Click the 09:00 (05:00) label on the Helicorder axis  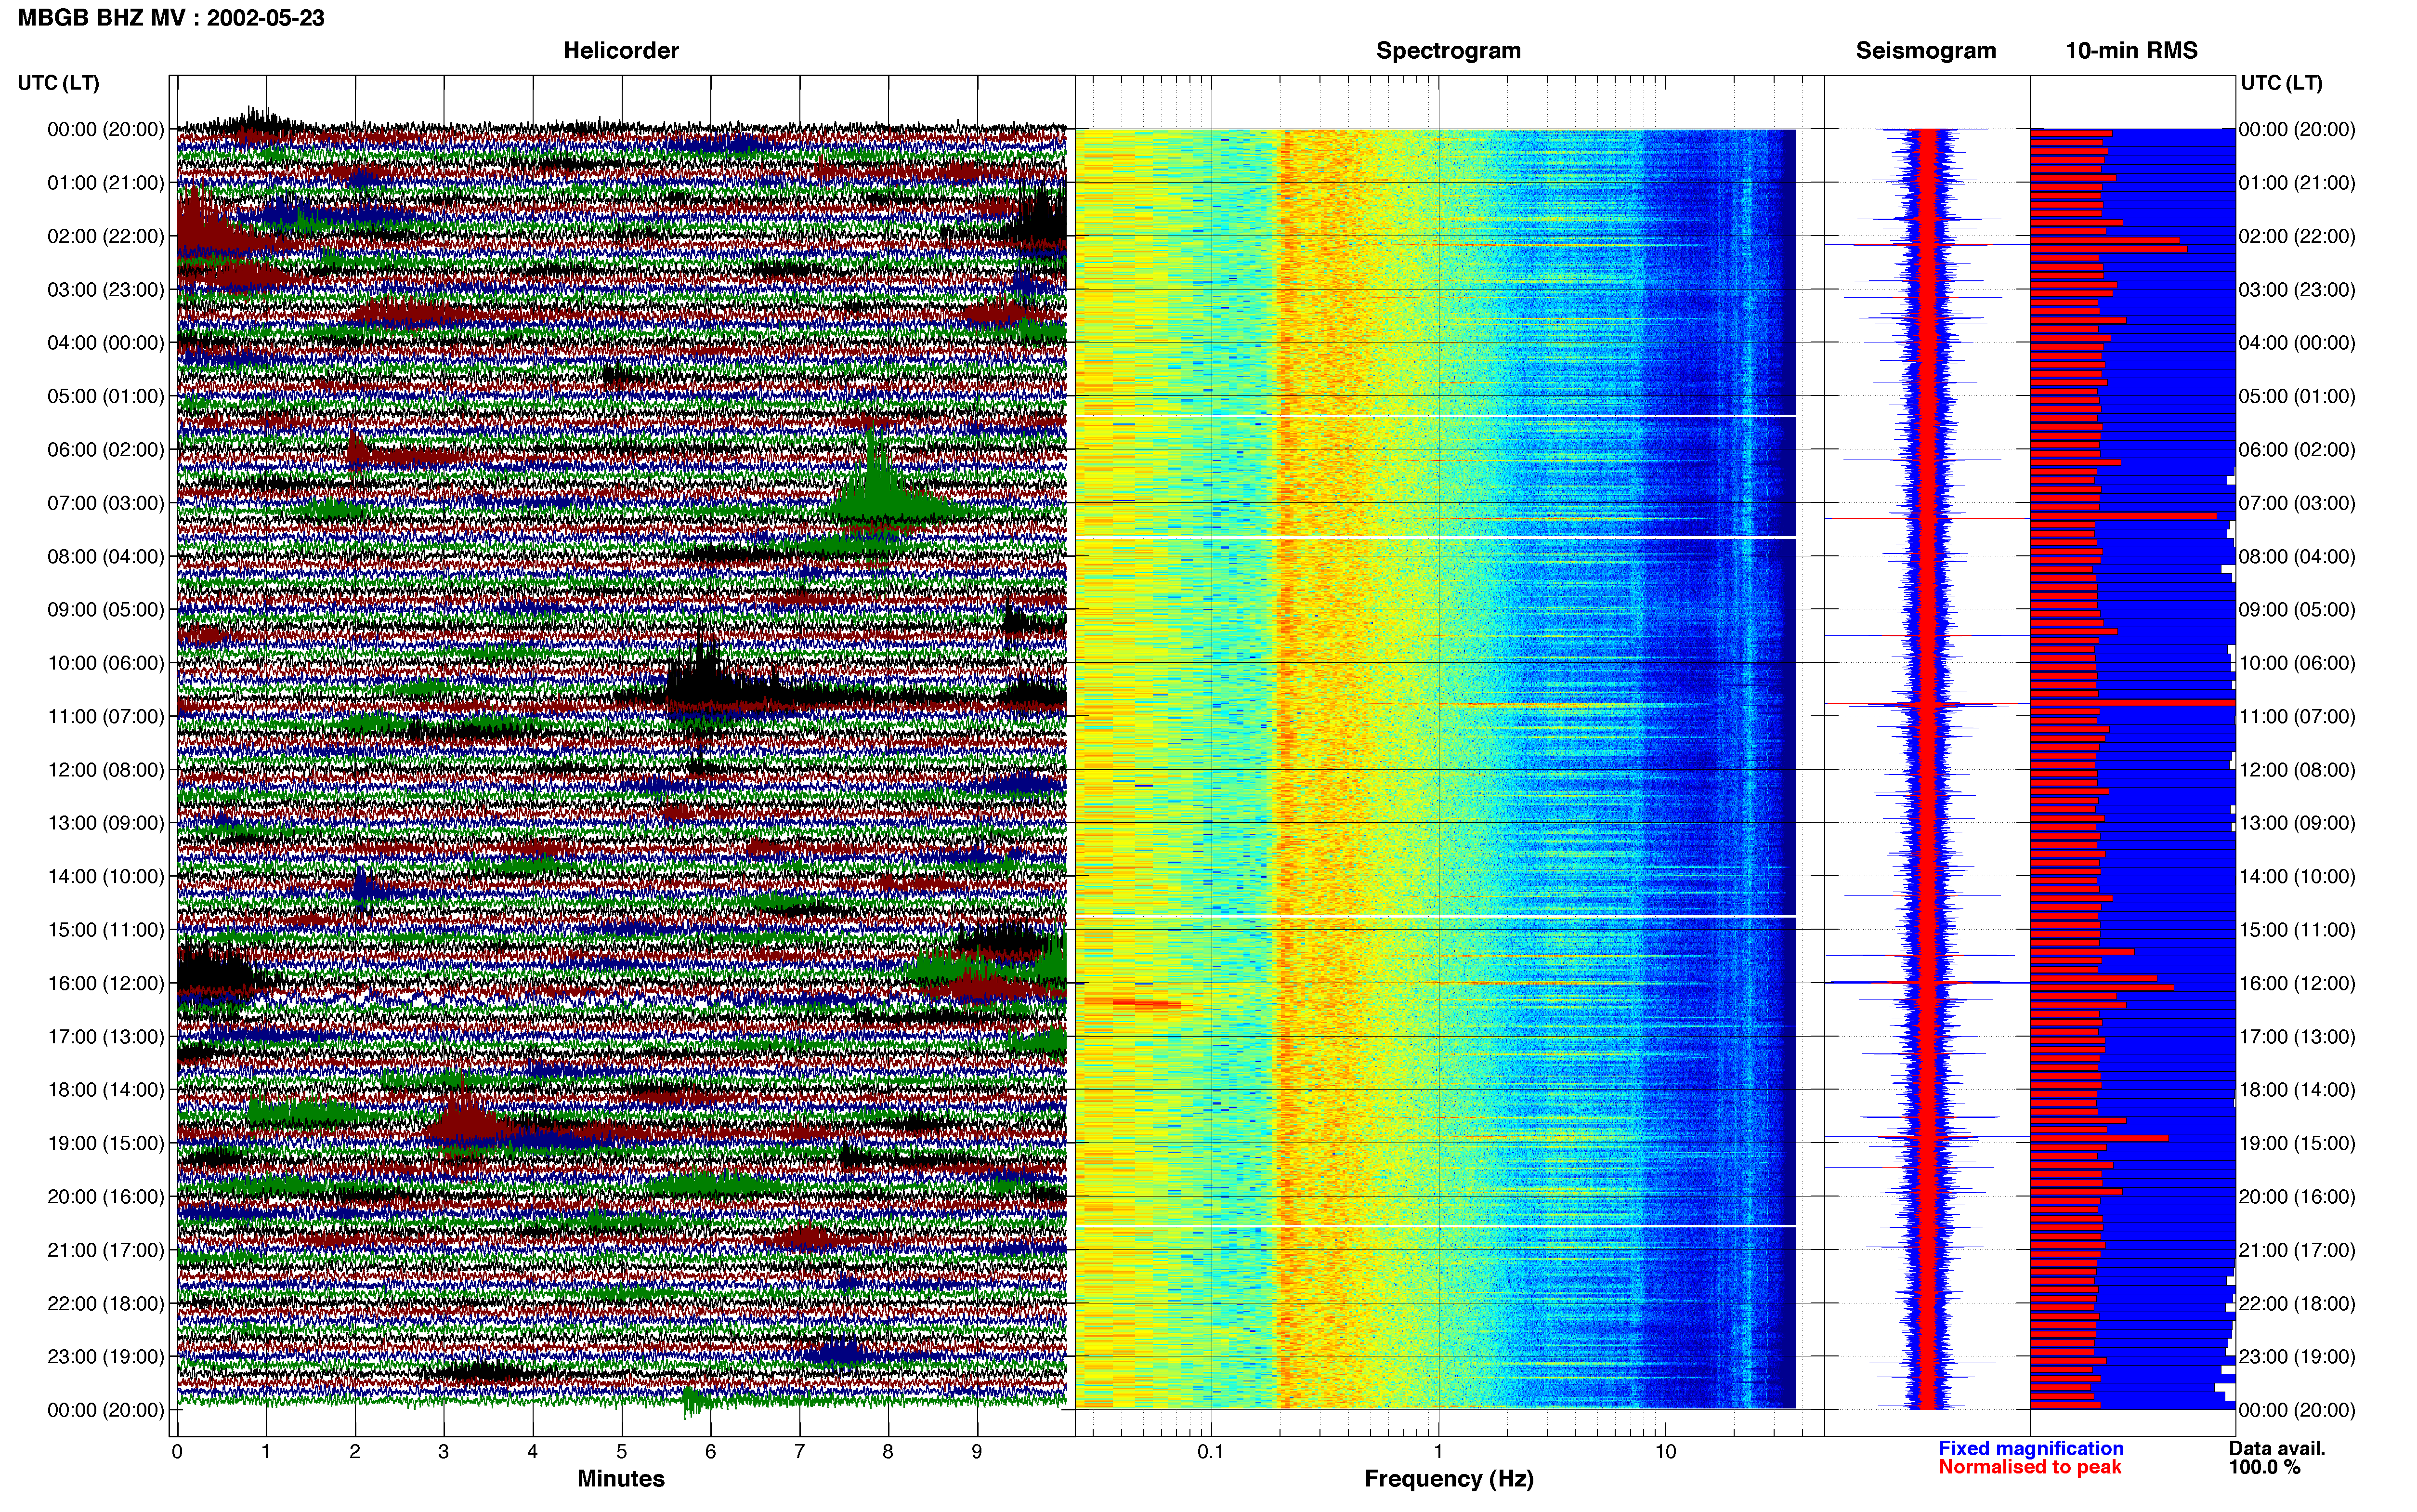tap(106, 610)
